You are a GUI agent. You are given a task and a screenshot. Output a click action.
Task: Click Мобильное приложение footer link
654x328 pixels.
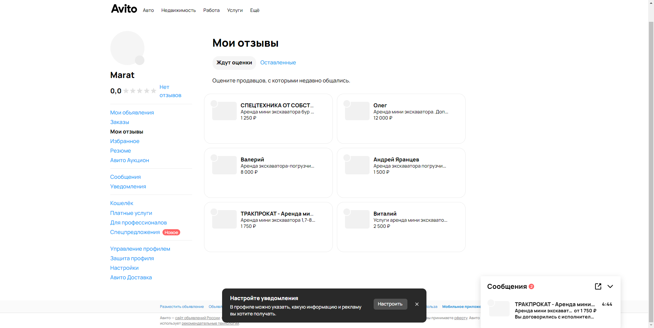pyautogui.click(x=461, y=307)
